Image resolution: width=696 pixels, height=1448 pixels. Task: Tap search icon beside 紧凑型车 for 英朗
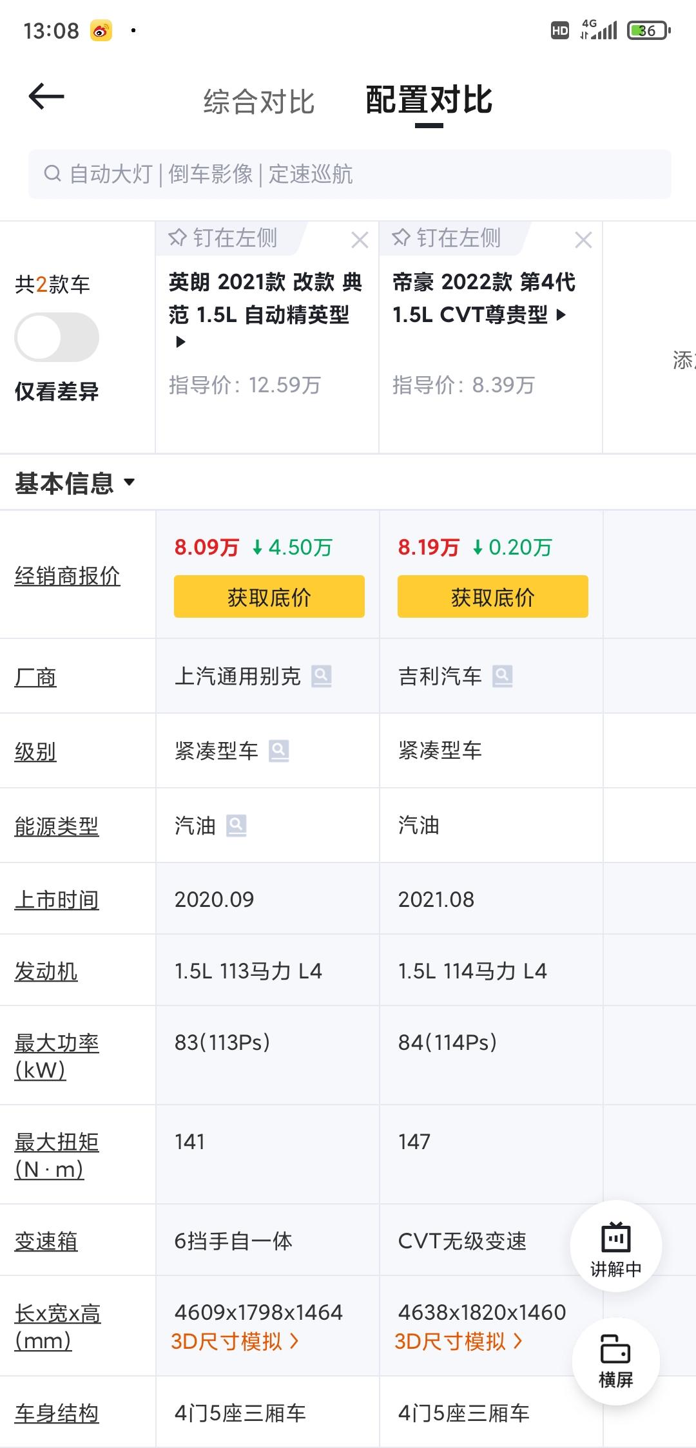tap(278, 750)
